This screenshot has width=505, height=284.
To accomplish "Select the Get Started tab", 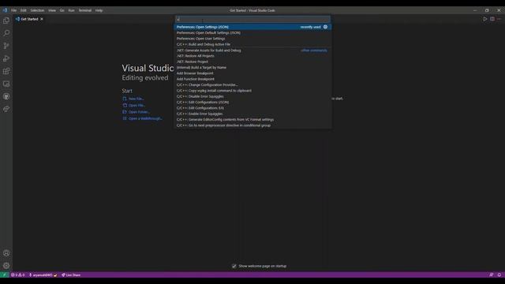I will pyautogui.click(x=29, y=19).
